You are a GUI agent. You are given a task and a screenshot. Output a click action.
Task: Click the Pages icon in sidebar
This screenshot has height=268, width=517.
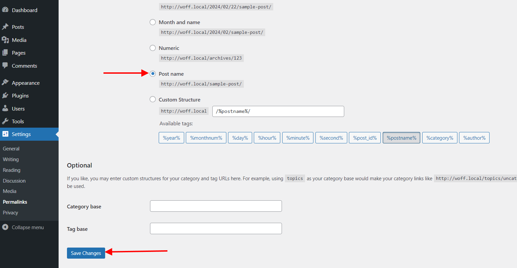click(x=5, y=53)
